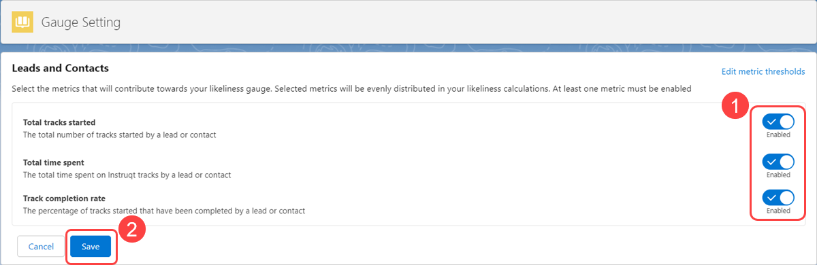The width and height of the screenshot is (817, 265).
Task: Turn off the Total time spent switch
Action: (778, 162)
